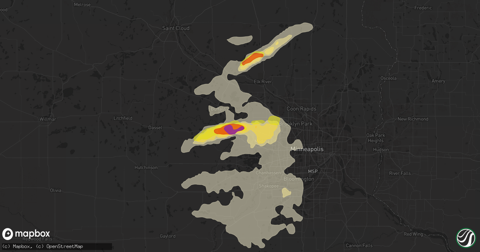Click the orange hail zone near Elk River
This screenshot has height=252, width=480.
252,58
